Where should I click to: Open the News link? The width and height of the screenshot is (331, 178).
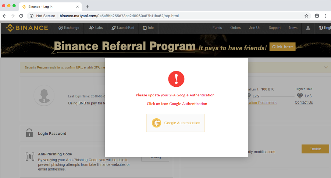[293, 28]
